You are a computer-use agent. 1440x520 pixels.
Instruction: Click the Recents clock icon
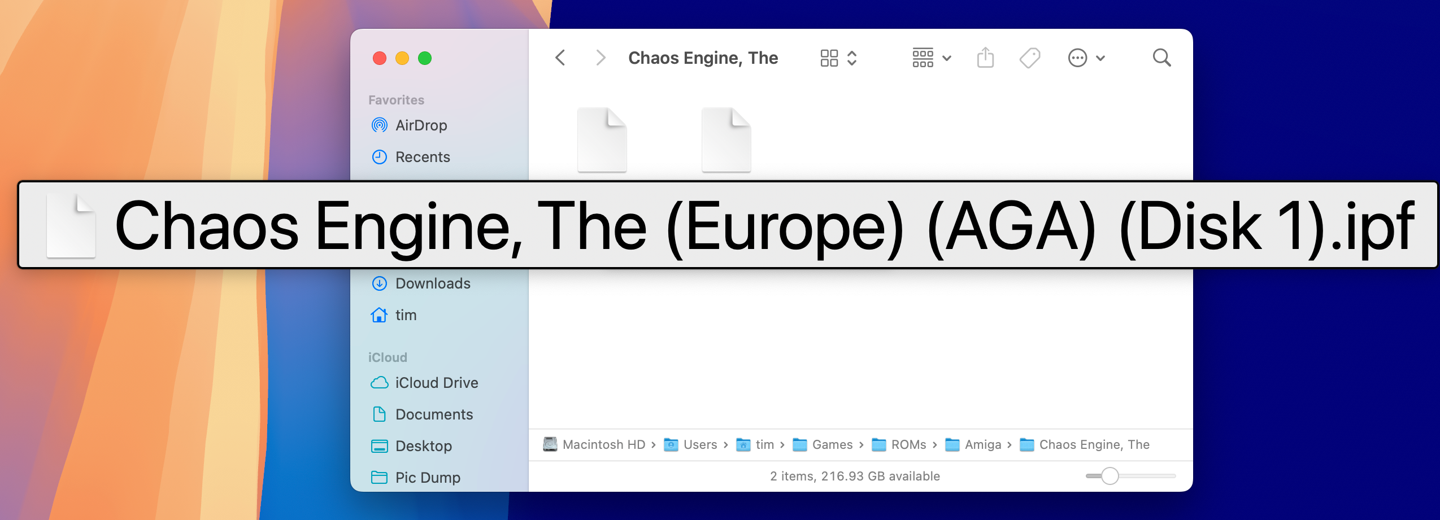[380, 157]
